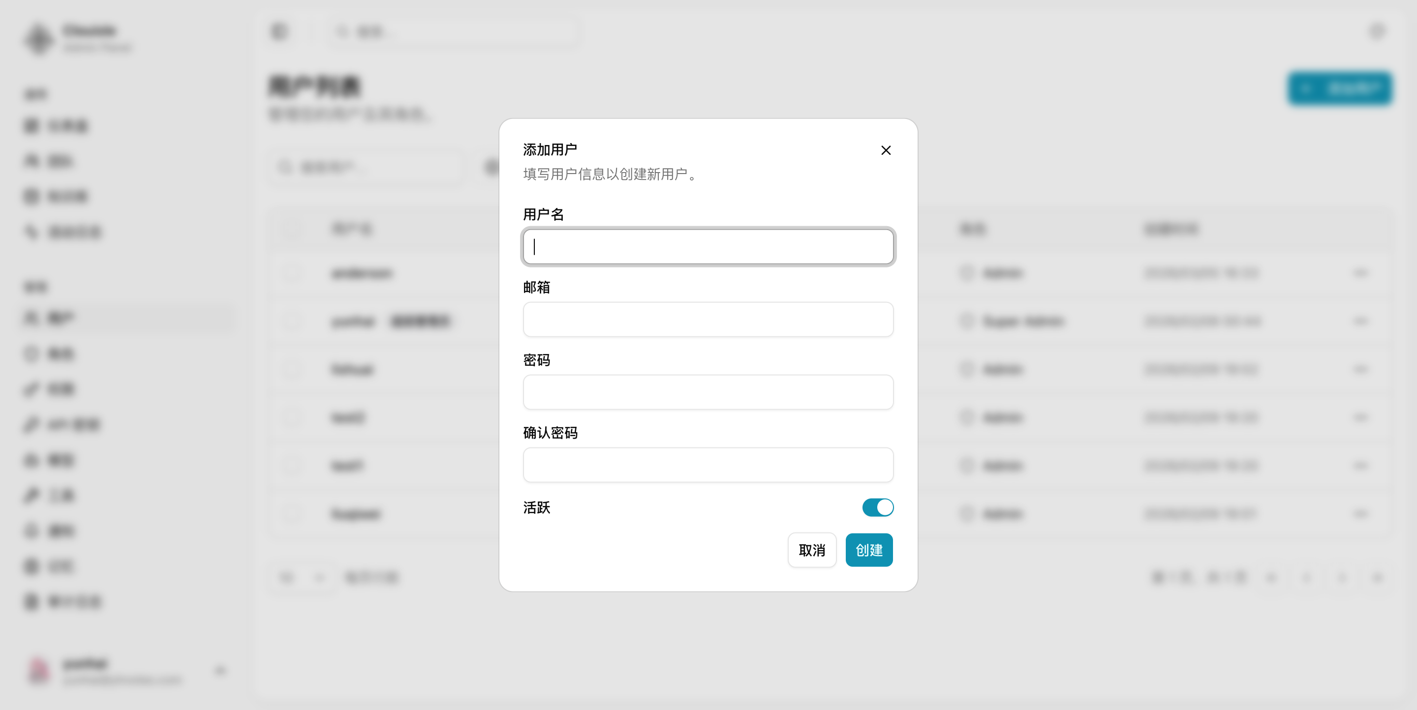Click the magnifier icon in the global search bar
The image size is (1417, 710).
pos(342,31)
